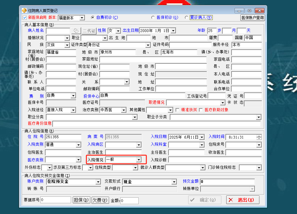Click the 欠费(F) button

tap(100, 200)
